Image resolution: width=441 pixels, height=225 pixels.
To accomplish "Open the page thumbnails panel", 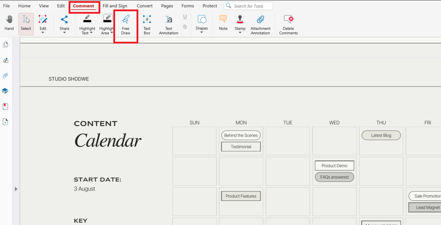I will tap(6, 45).
